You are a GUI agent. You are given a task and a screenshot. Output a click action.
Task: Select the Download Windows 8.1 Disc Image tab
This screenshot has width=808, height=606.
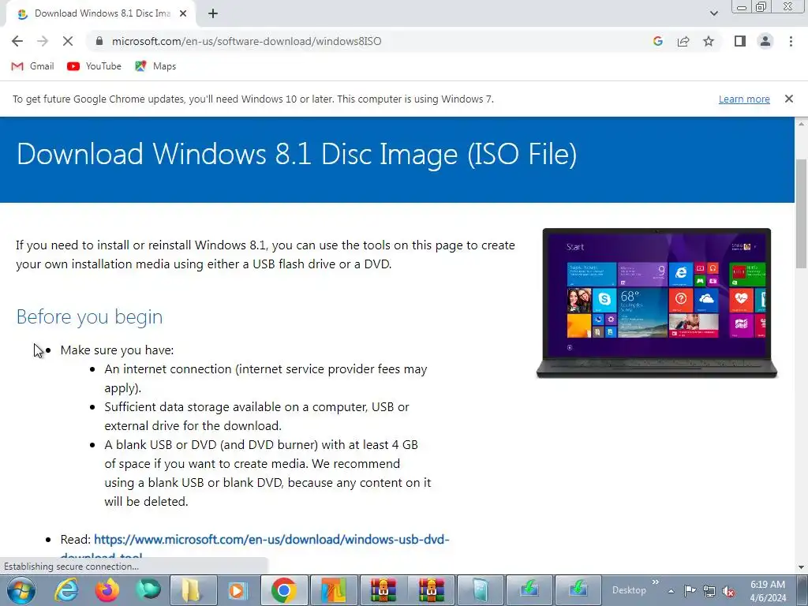coord(101,14)
